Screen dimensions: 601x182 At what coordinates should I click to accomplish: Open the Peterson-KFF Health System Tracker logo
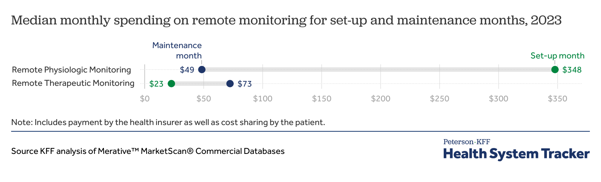[x=516, y=149]
